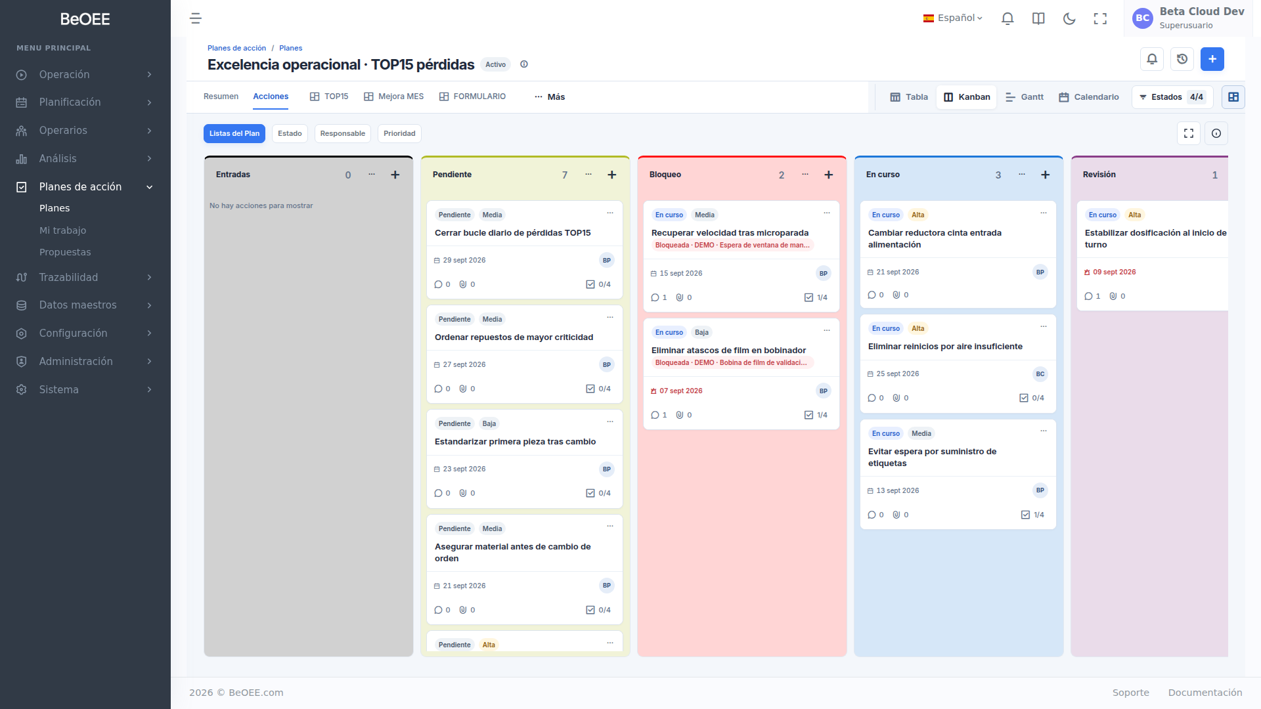Expand Planificación sidebar menu

coord(85,102)
